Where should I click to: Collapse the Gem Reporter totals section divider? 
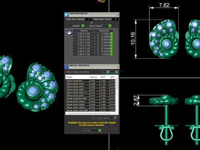92,22
